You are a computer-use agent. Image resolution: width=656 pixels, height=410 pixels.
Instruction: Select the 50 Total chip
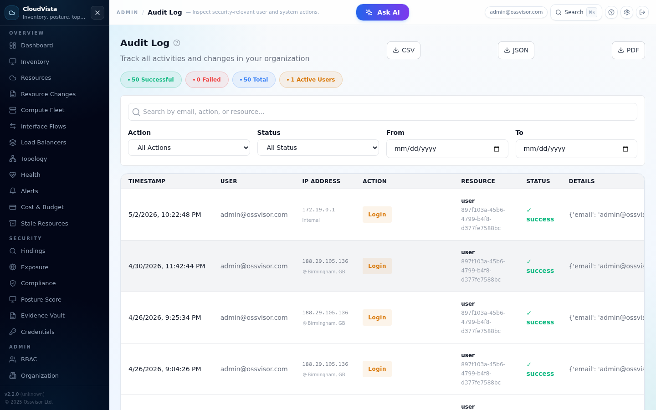coord(254,80)
